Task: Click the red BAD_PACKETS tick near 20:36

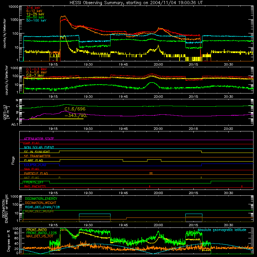Action: pyautogui.click(x=242, y=186)
